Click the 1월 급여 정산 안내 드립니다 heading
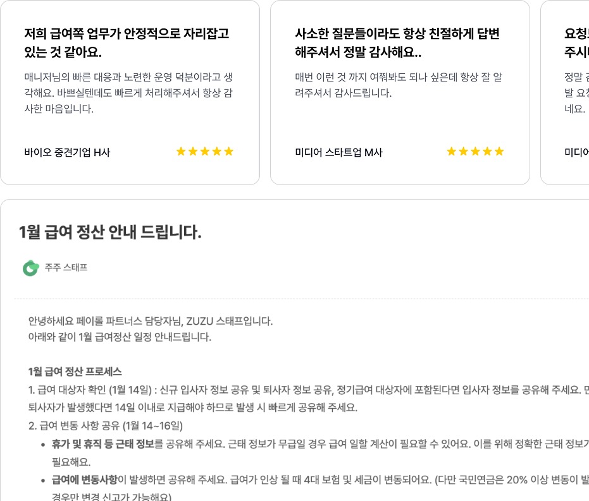The image size is (589, 501). coord(110,232)
